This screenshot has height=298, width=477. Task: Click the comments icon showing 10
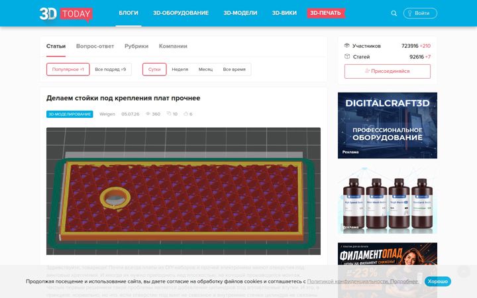(169, 114)
